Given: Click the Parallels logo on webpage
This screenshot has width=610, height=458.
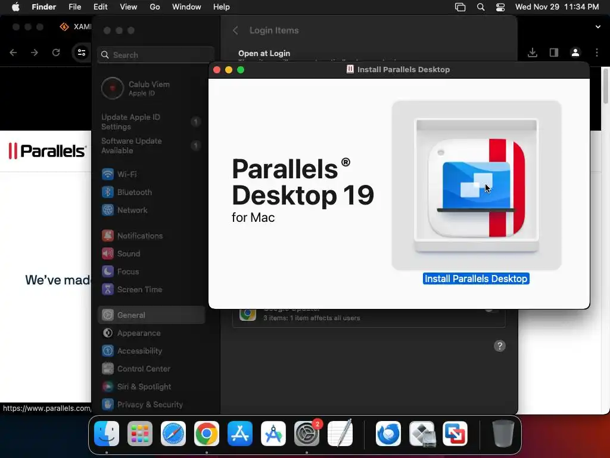Looking at the screenshot, I should click(47, 151).
